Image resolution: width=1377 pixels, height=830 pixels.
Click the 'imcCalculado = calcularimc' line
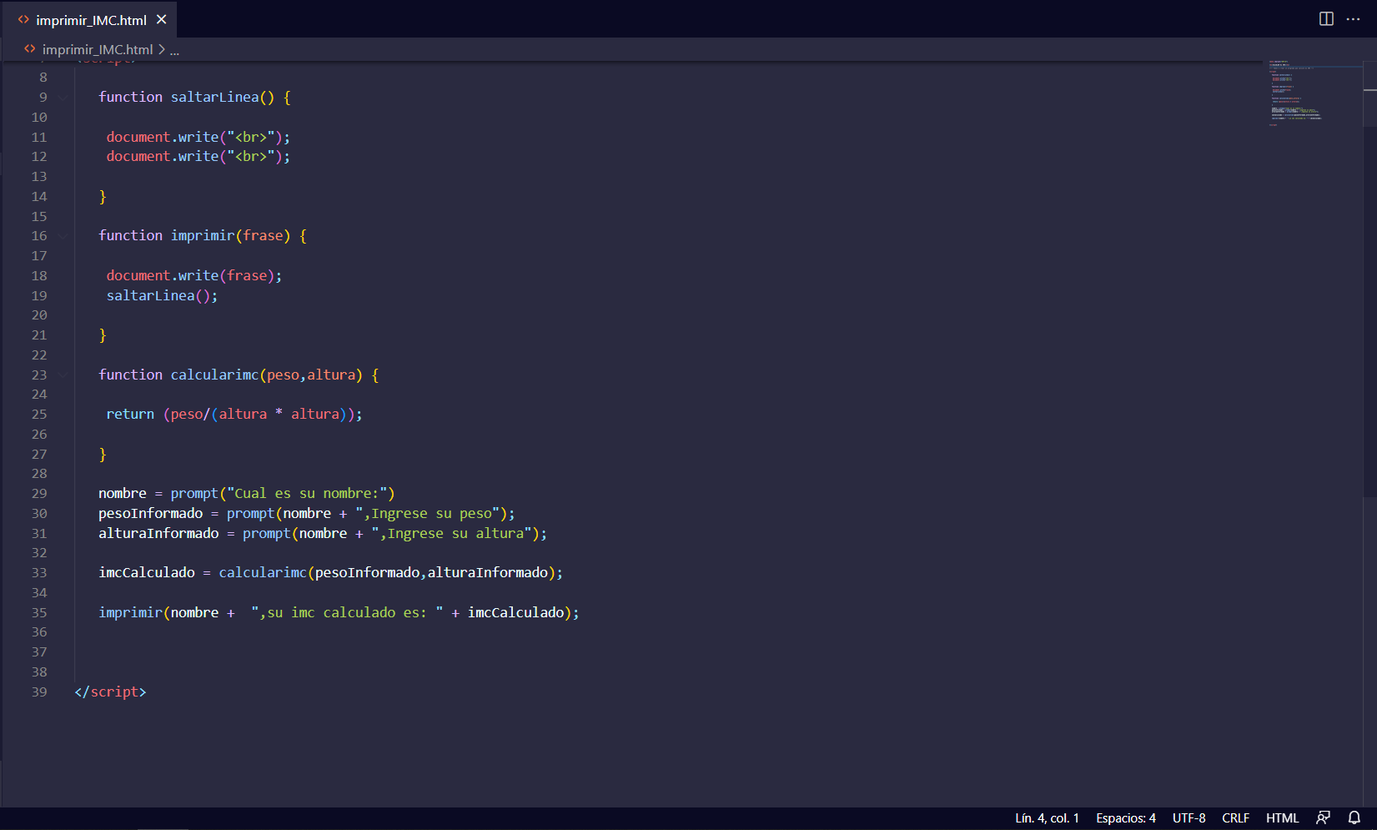(x=331, y=573)
